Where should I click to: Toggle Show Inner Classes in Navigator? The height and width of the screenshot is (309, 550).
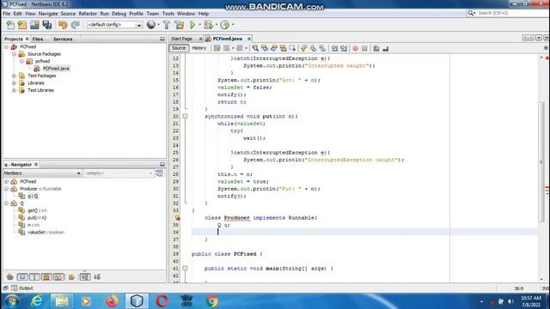(58, 276)
